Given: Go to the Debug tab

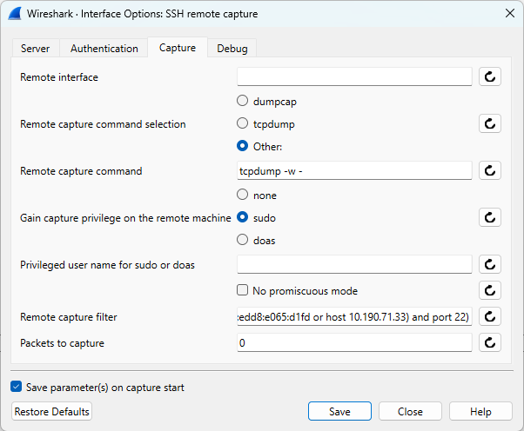Looking at the screenshot, I should tap(232, 49).
